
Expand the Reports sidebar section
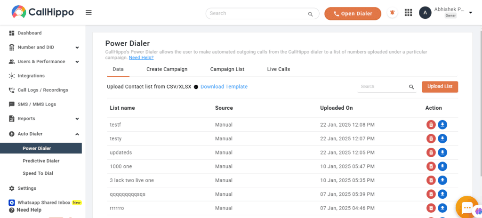point(77,119)
